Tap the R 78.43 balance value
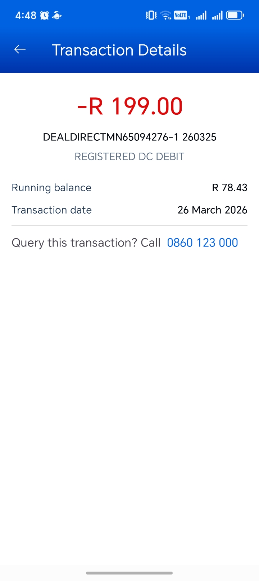Screen dimensions: 259x581 pos(230,188)
